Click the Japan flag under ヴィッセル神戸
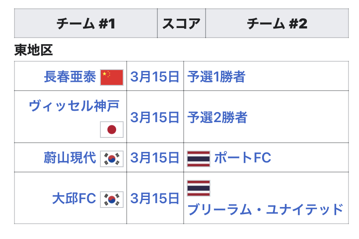The width and height of the screenshot is (359, 239). tap(112, 130)
